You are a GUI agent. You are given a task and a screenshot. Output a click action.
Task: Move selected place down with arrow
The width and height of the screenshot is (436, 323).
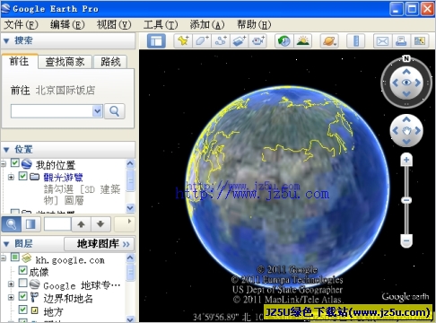click(x=100, y=224)
